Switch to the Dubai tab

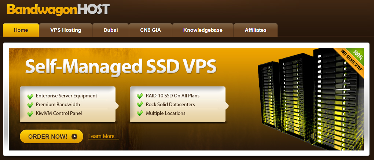(x=111, y=30)
